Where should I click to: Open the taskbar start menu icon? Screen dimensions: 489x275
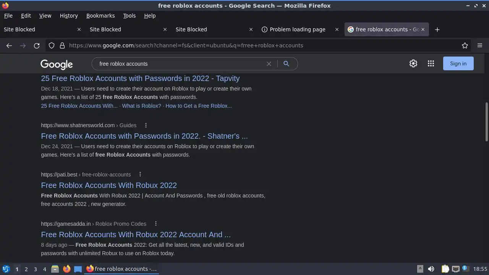(6, 269)
